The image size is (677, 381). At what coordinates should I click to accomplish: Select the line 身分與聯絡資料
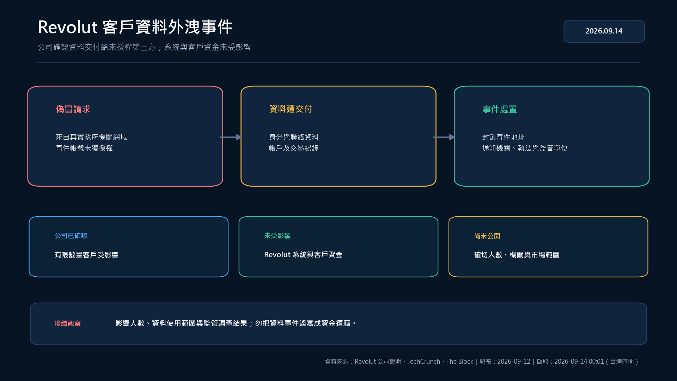pyautogui.click(x=294, y=137)
